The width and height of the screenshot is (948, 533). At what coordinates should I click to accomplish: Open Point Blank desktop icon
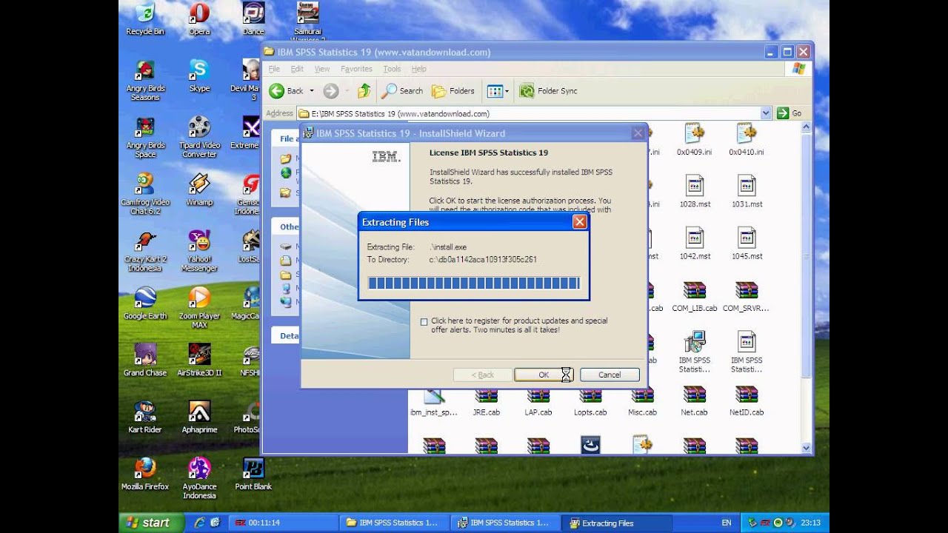pyautogui.click(x=253, y=475)
